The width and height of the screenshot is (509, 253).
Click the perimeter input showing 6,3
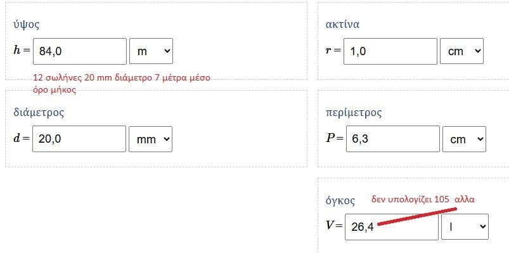click(x=393, y=139)
